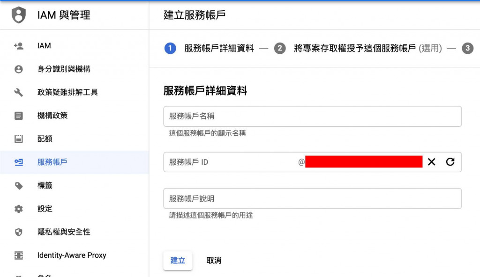
Task: Clear the service account ID with X
Action: [x=431, y=162]
